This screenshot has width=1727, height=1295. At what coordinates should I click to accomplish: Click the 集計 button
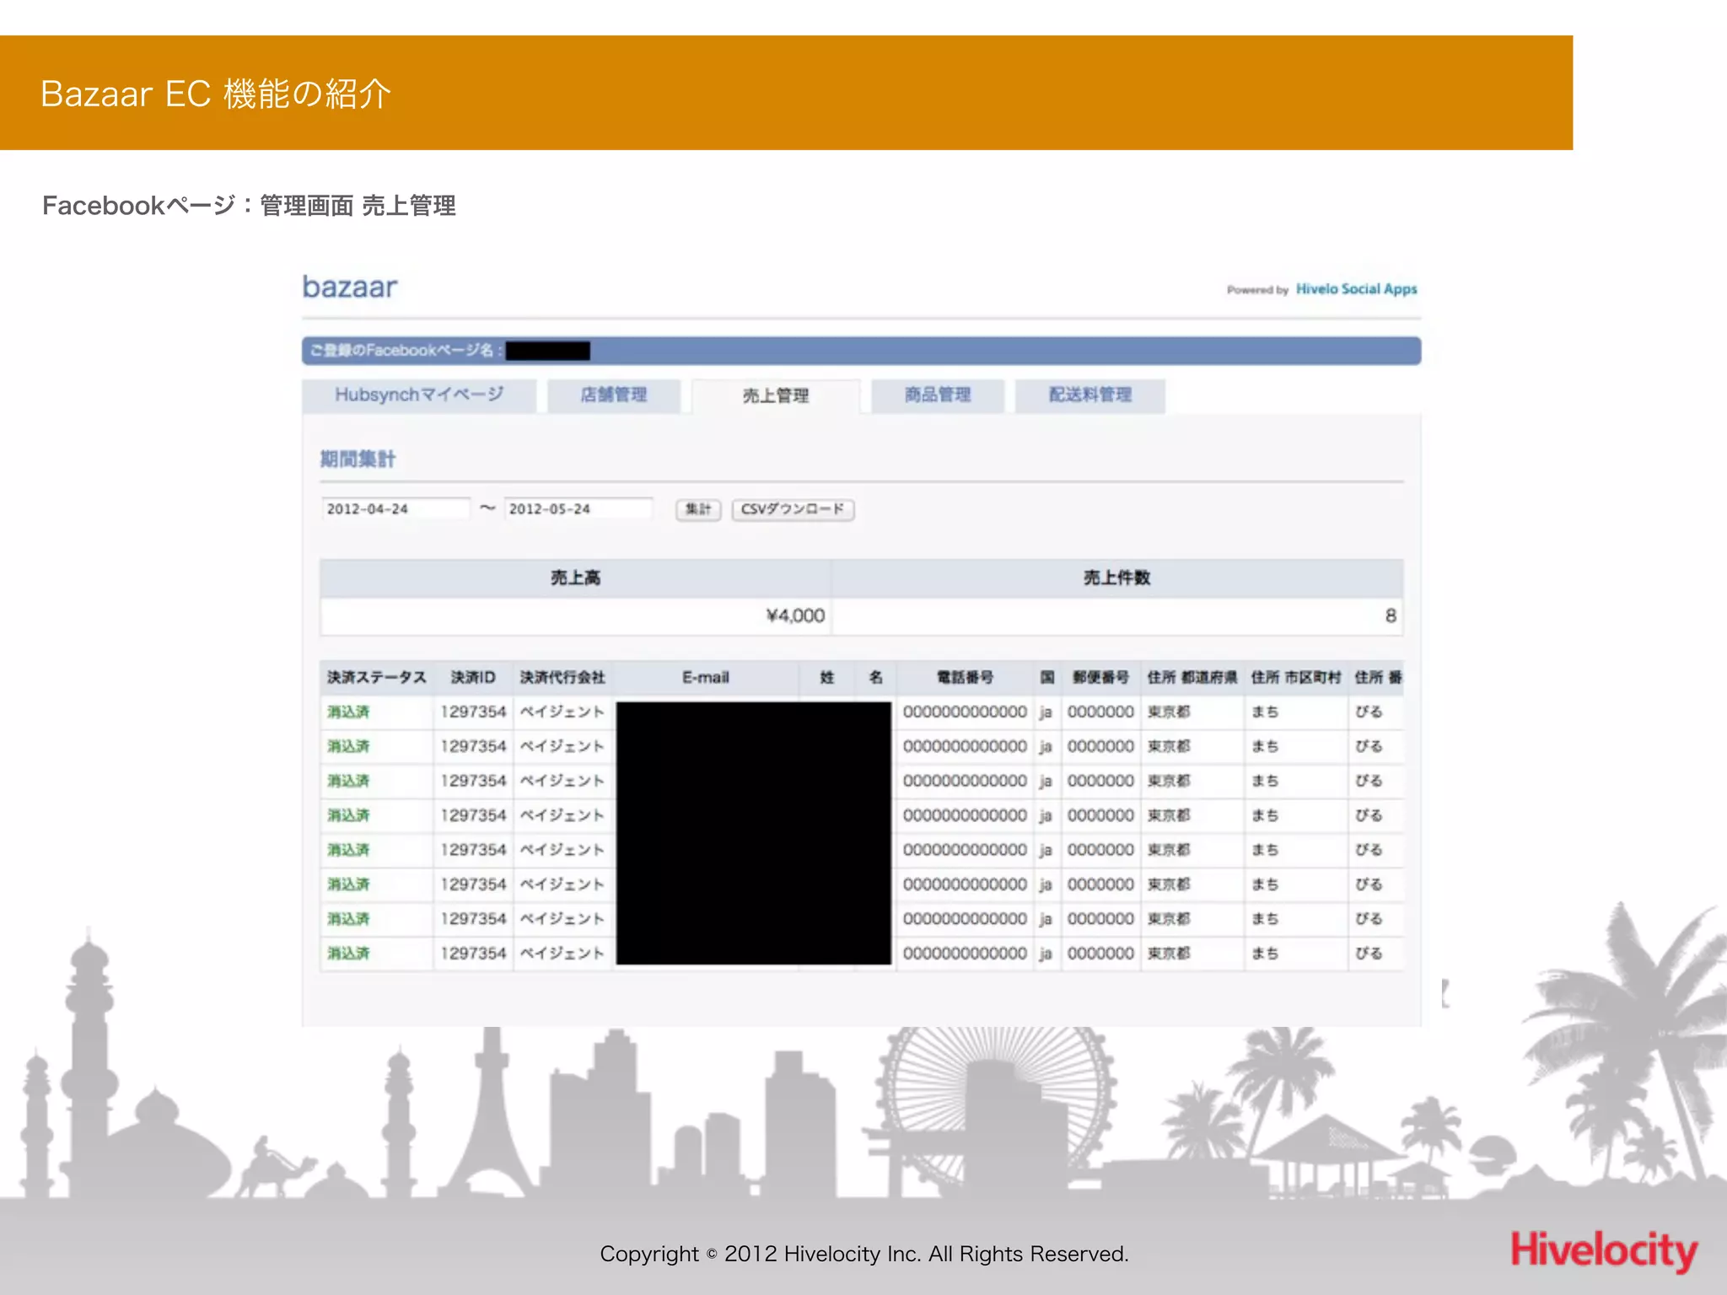tap(698, 509)
